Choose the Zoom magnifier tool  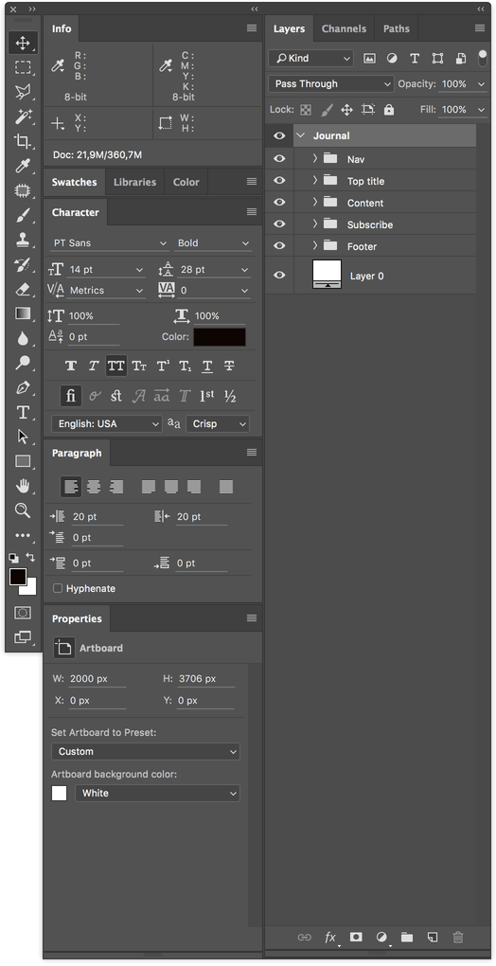tap(23, 510)
